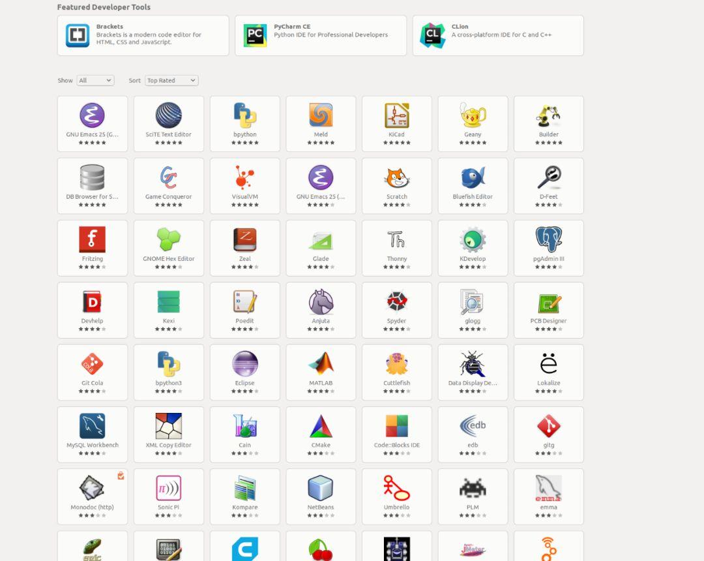Open the CLion featured app card
The width and height of the screenshot is (704, 561).
click(498, 35)
